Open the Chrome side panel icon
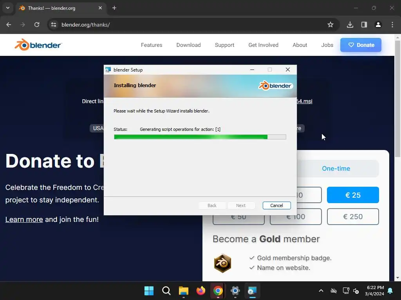The height and width of the screenshot is (300, 401). click(x=364, y=25)
